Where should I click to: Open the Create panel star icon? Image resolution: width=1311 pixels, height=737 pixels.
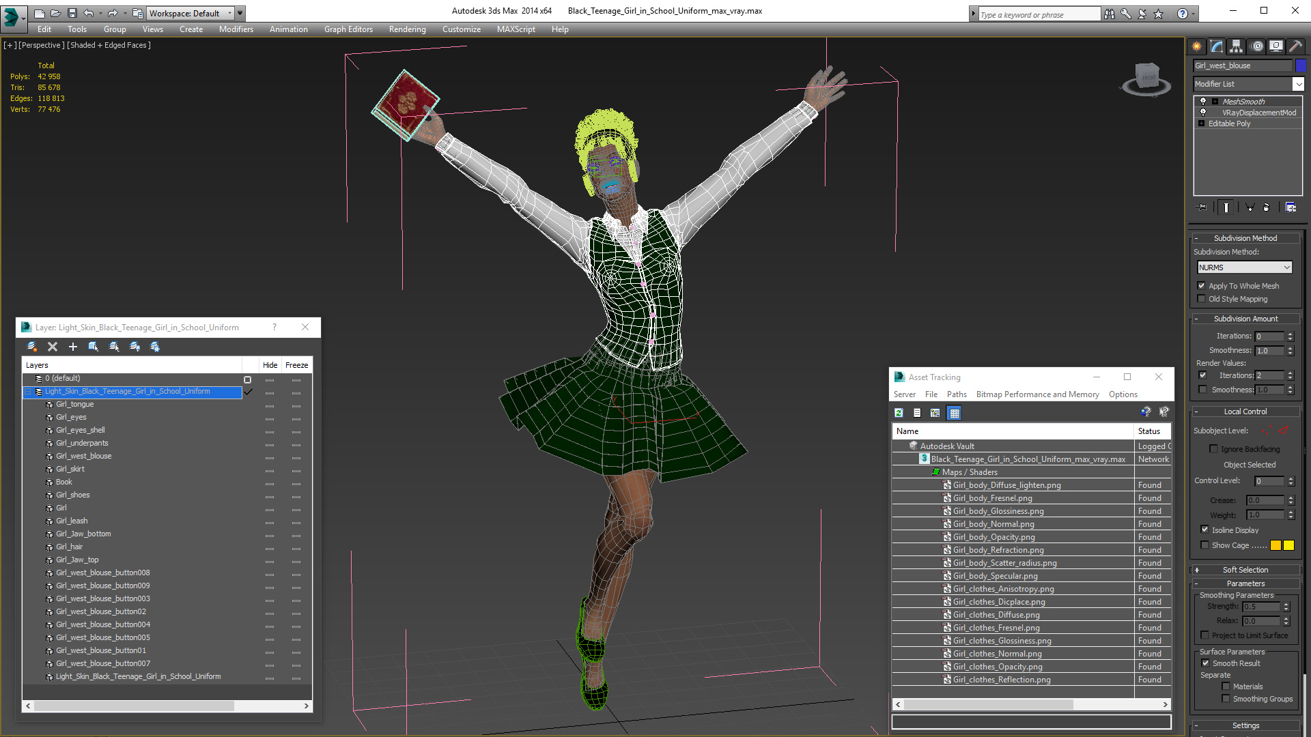tap(1196, 46)
